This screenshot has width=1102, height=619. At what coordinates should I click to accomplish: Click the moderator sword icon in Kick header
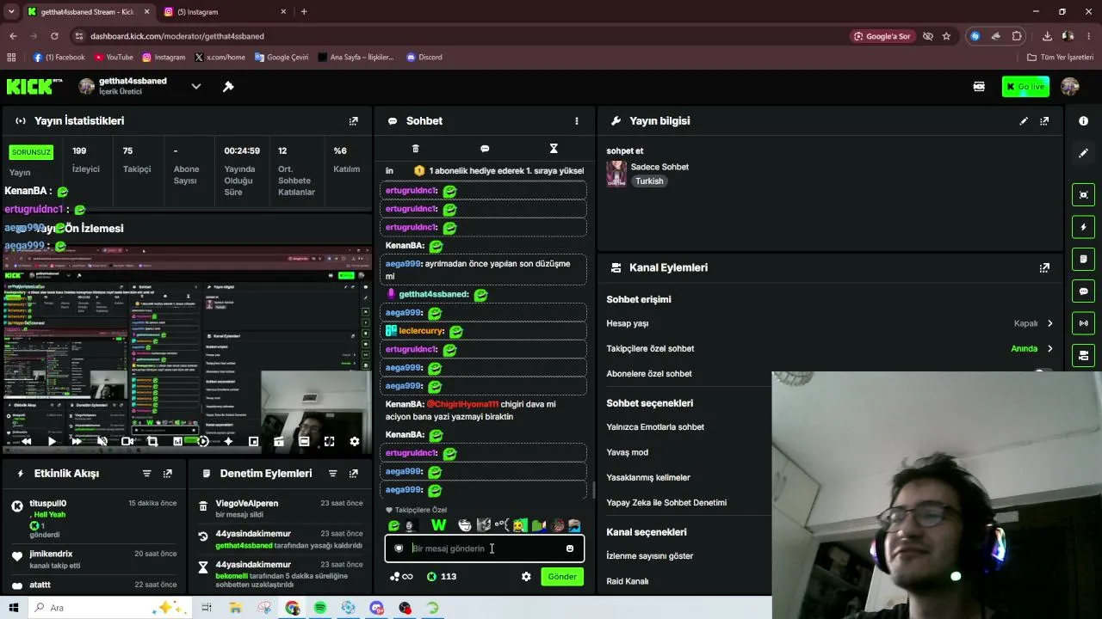tap(228, 87)
